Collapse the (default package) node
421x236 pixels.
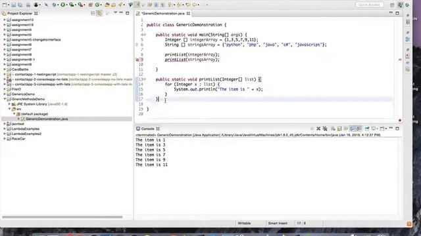pyautogui.click(x=14, y=114)
